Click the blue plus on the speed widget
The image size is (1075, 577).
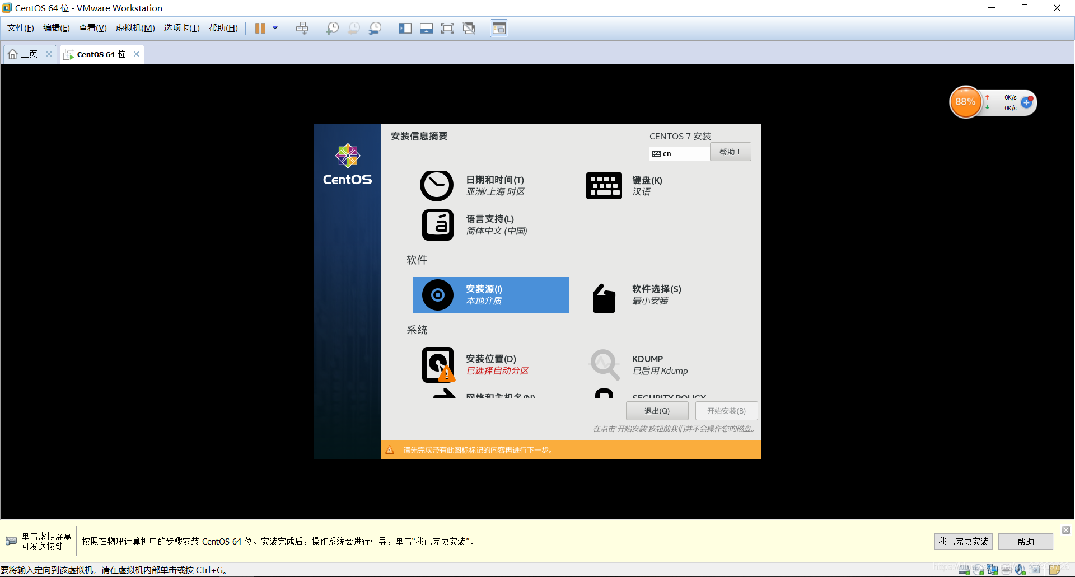(1026, 102)
